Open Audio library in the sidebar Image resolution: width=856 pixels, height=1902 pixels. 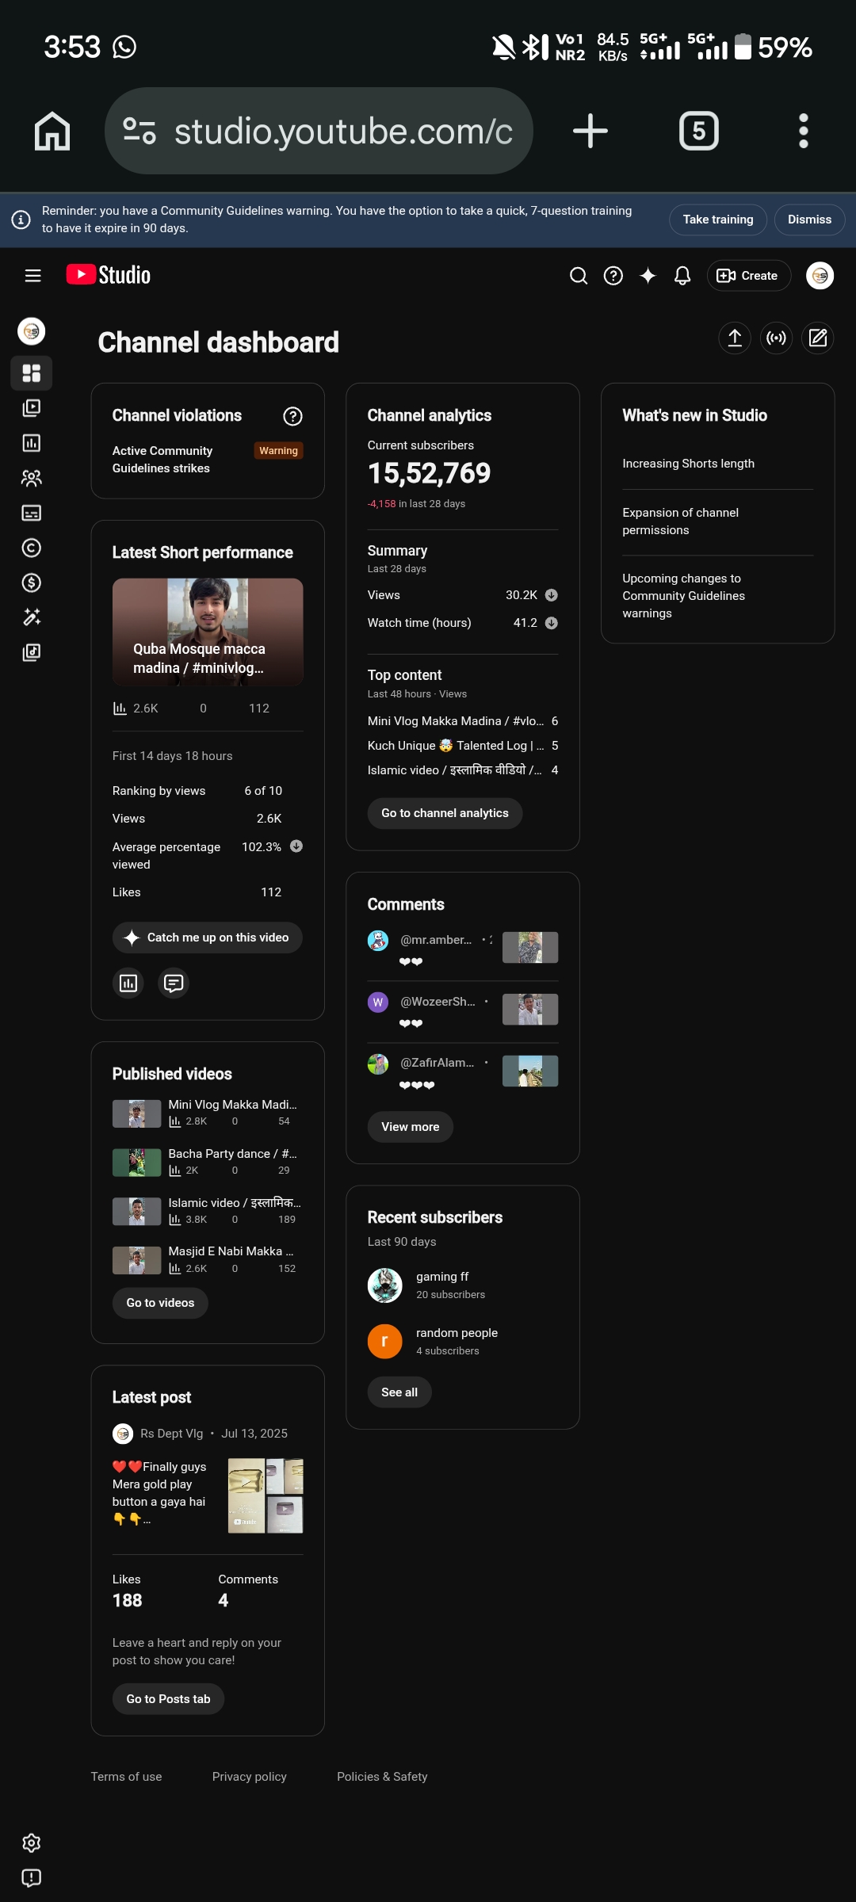click(32, 652)
